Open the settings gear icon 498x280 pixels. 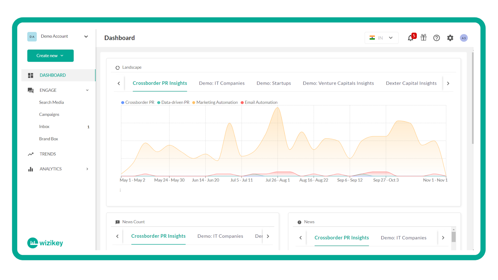(450, 38)
